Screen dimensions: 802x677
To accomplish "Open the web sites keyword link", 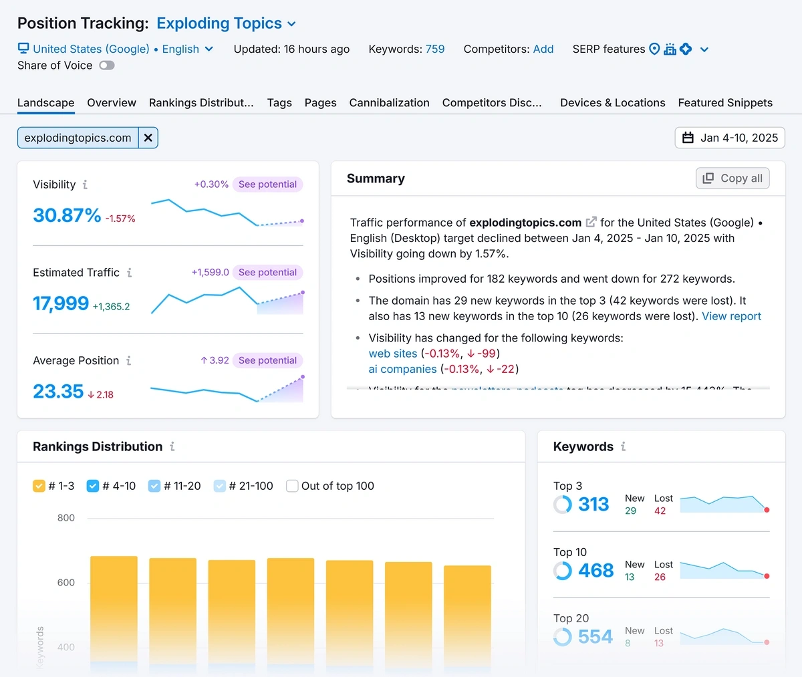I will 393,354.
